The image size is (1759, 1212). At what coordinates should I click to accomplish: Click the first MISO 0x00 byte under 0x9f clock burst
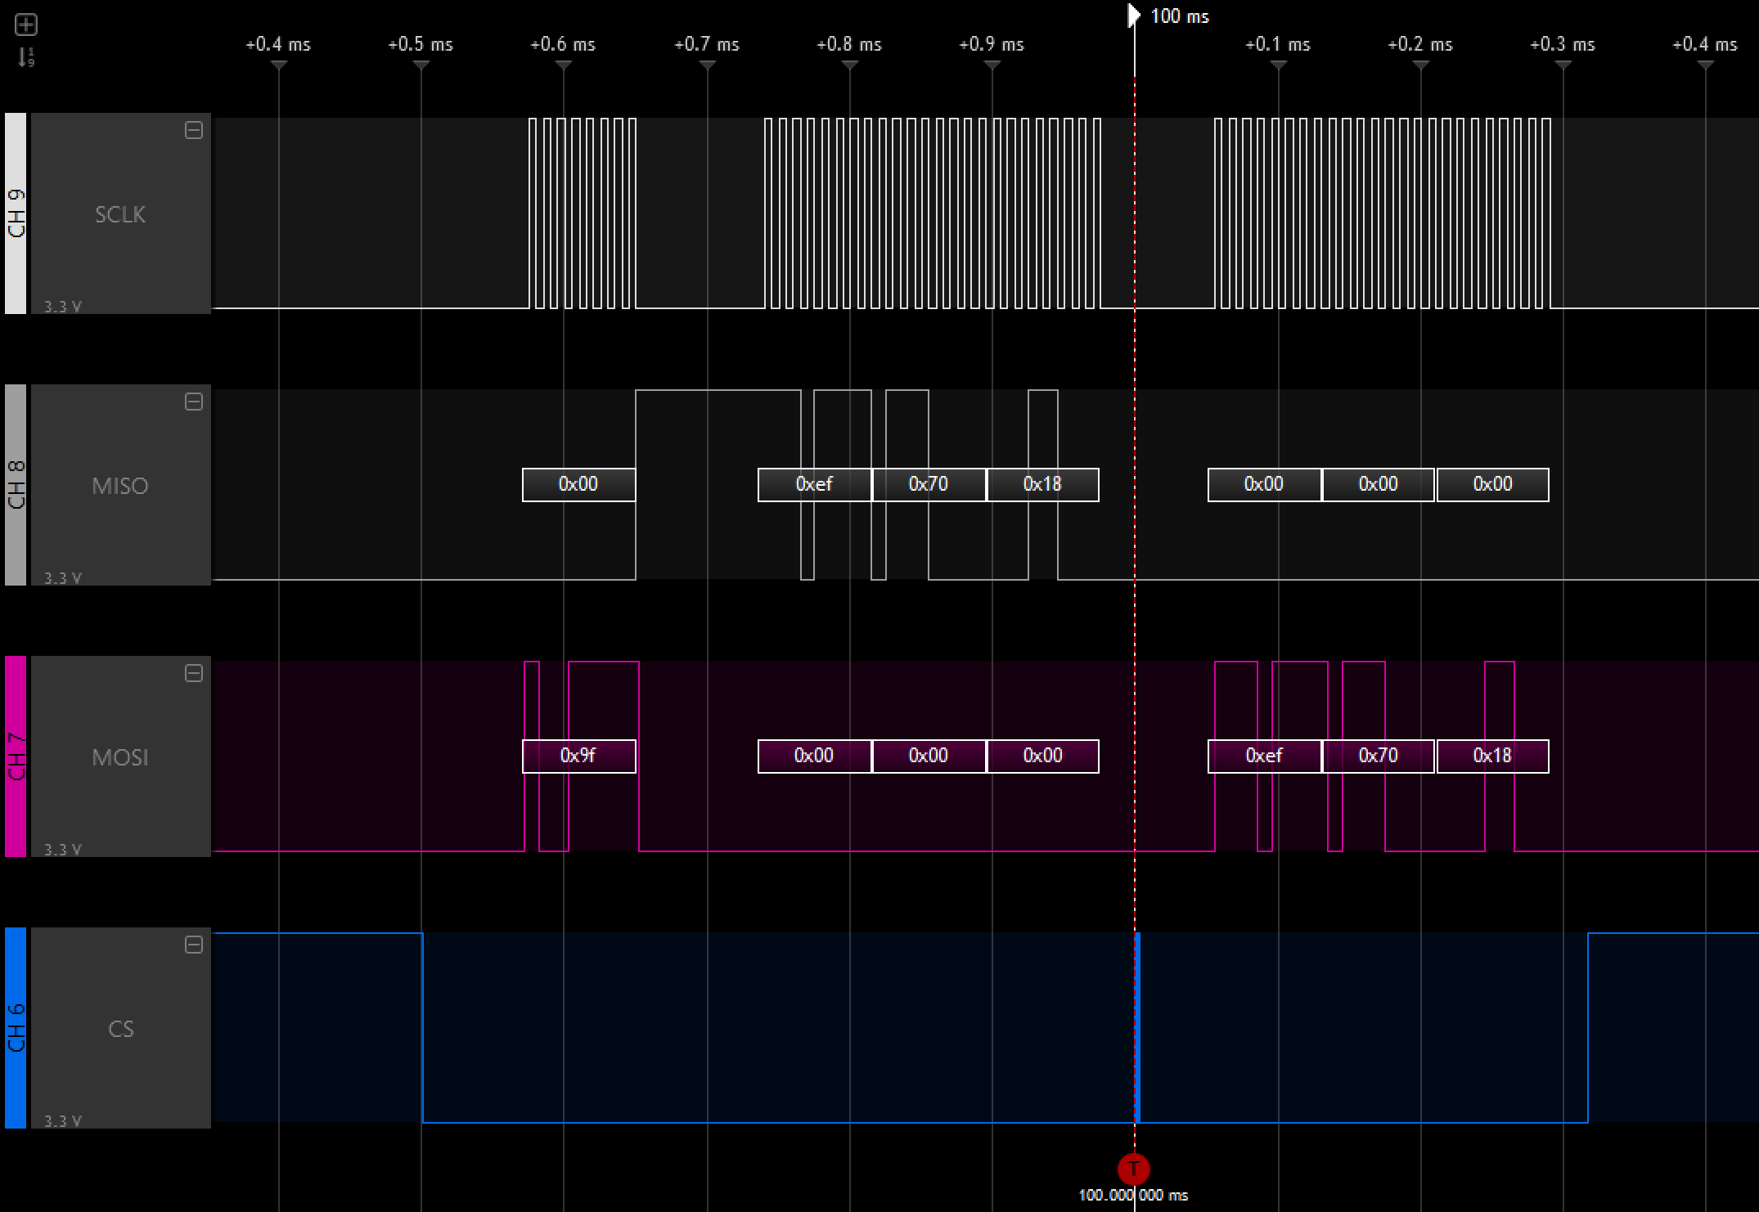(x=579, y=484)
